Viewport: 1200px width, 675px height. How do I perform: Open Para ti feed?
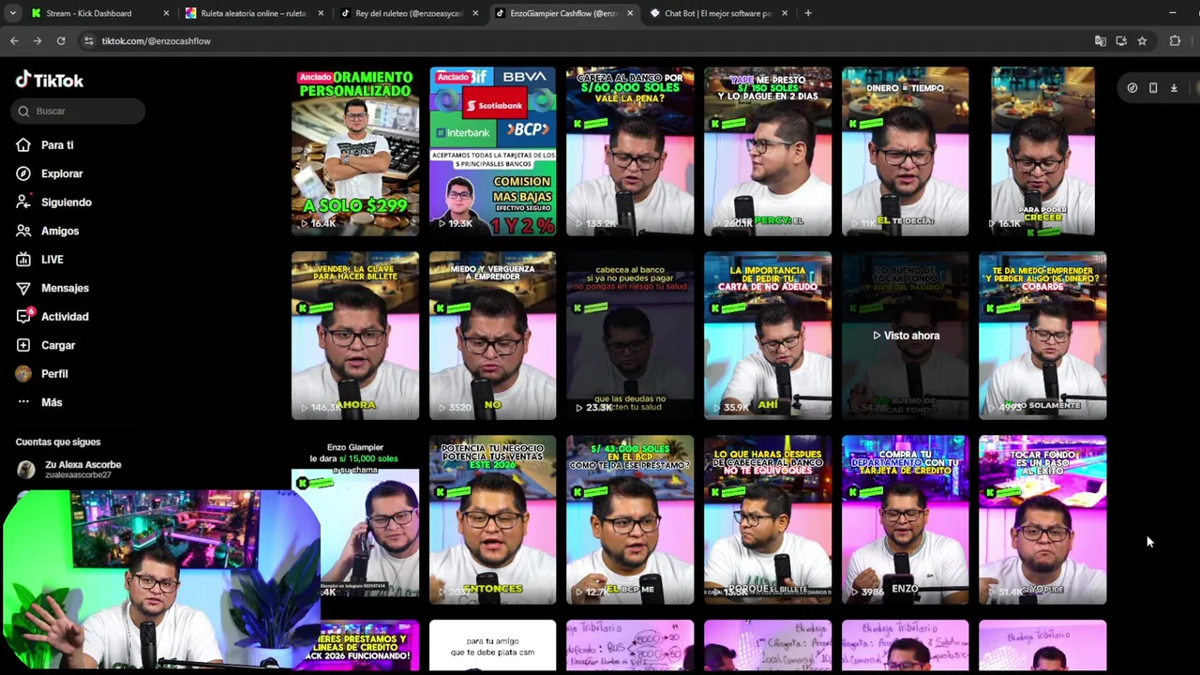pos(57,145)
